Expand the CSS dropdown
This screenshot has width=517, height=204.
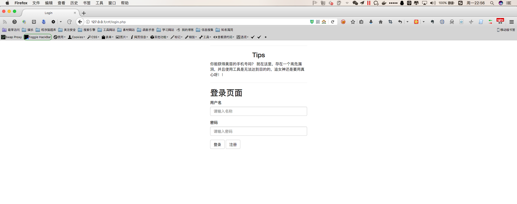point(93,37)
